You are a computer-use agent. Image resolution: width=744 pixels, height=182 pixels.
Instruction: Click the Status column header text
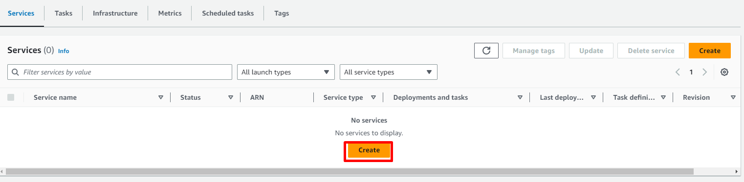coord(191,97)
